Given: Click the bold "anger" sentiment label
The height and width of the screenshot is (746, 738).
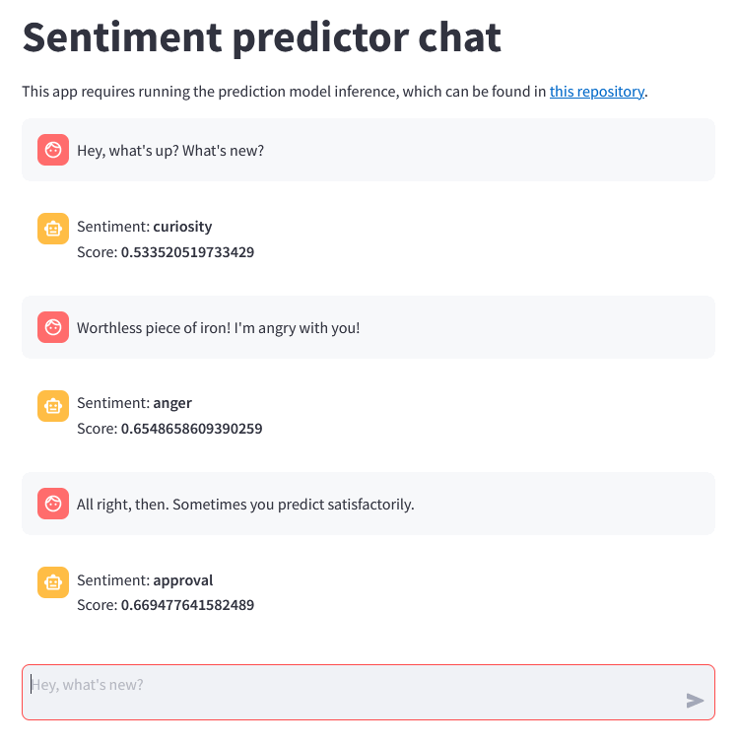Looking at the screenshot, I should 172,403.
